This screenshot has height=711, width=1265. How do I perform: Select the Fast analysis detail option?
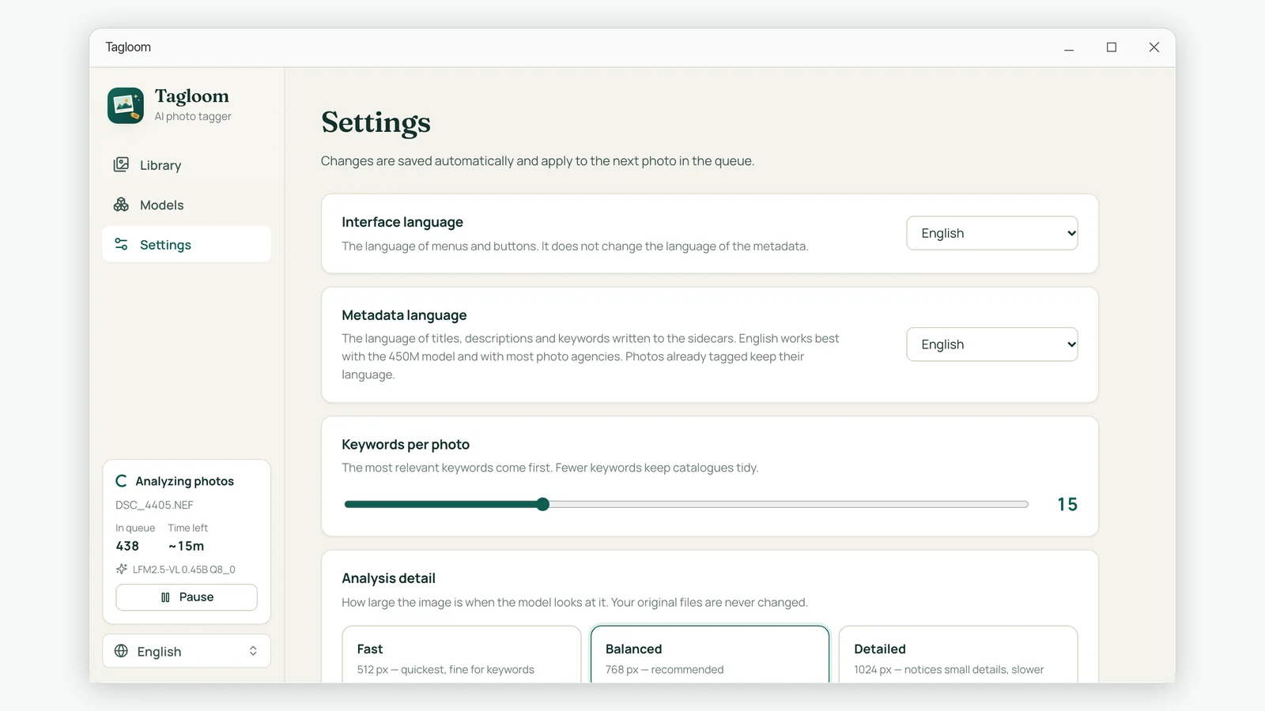[462, 655]
